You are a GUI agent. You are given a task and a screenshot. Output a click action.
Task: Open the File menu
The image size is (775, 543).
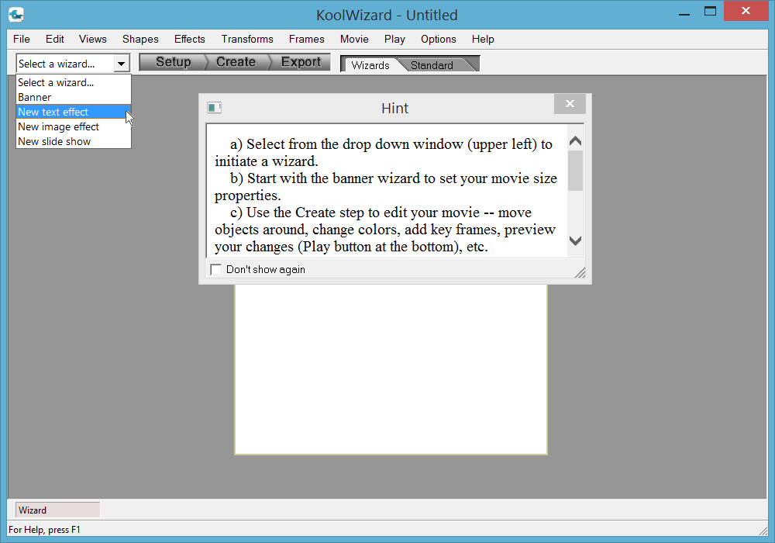pos(21,39)
